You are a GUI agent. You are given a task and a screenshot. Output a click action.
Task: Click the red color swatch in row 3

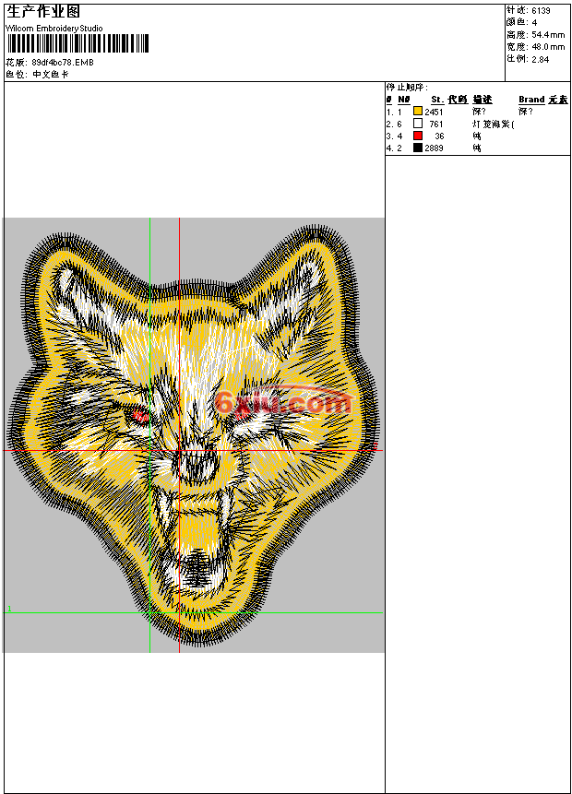[418, 136]
